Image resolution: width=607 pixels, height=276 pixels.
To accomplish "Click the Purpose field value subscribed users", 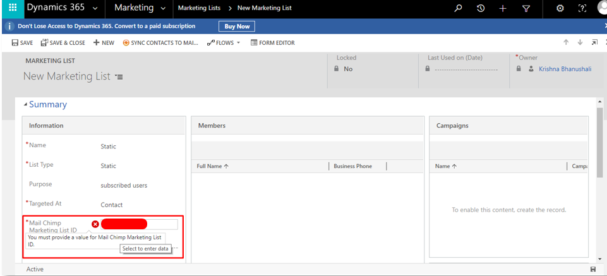I will pyautogui.click(x=124, y=186).
